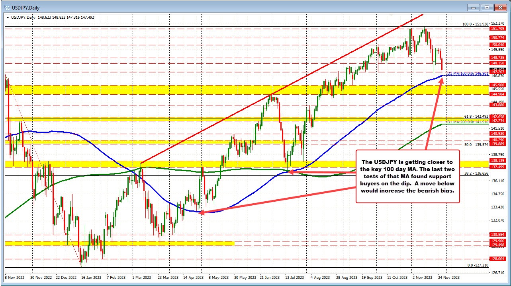Restore the USDJPY chart window size
The width and height of the screenshot is (511, 286).
[x=486, y=8]
